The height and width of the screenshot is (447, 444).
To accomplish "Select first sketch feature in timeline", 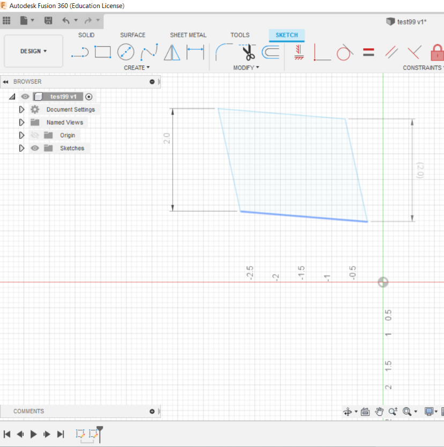I will (80, 434).
